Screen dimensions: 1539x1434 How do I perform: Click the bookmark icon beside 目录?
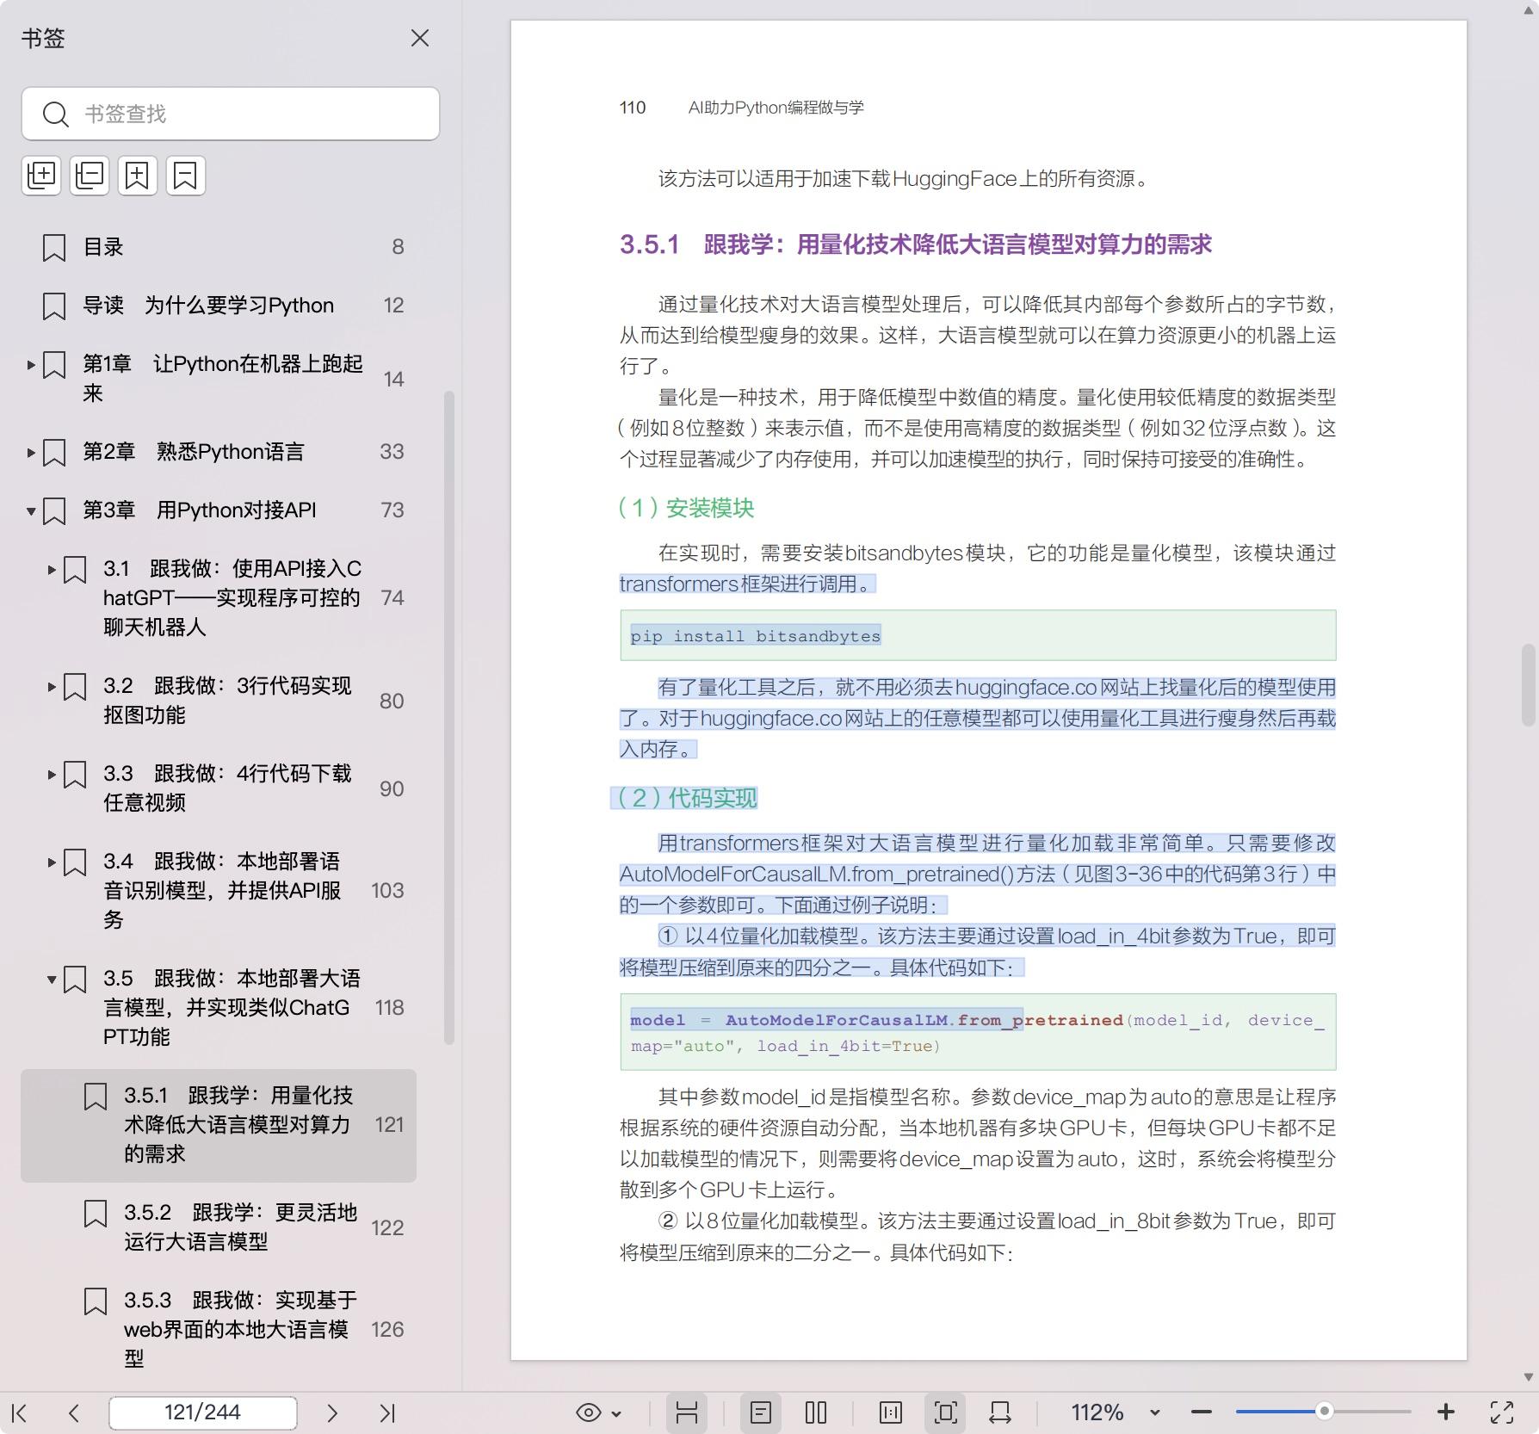(54, 248)
